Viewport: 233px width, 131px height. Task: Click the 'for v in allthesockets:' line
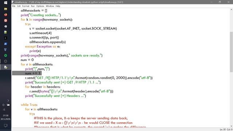[x=41, y=109]
